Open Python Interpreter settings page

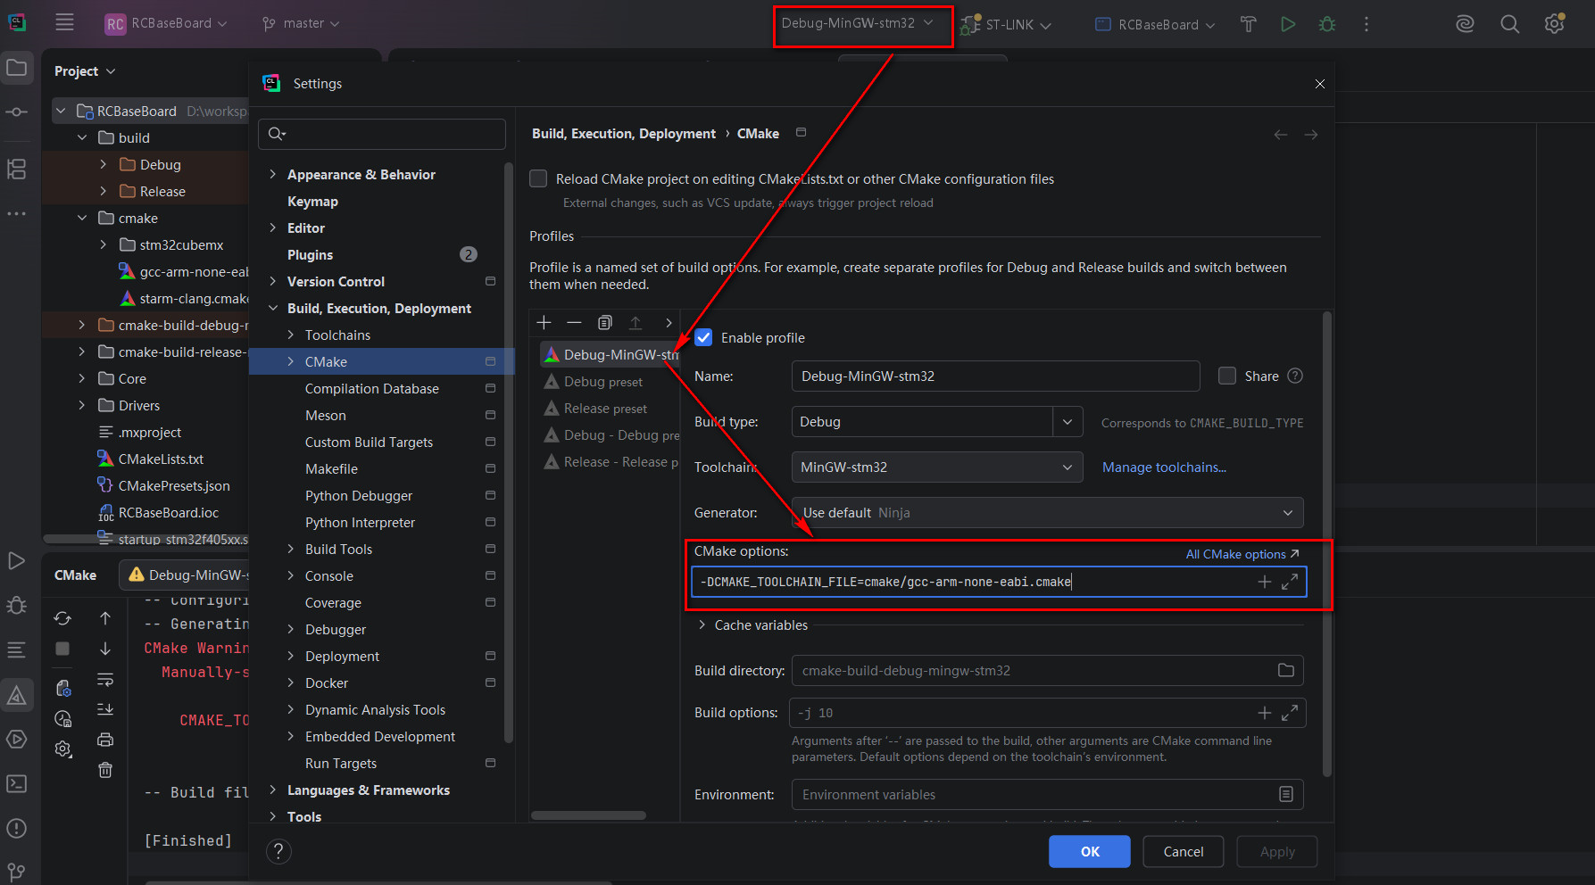tap(360, 523)
